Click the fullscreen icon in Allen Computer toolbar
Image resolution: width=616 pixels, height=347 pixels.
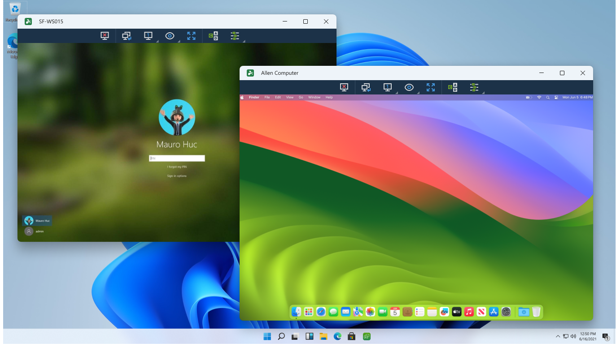point(431,87)
